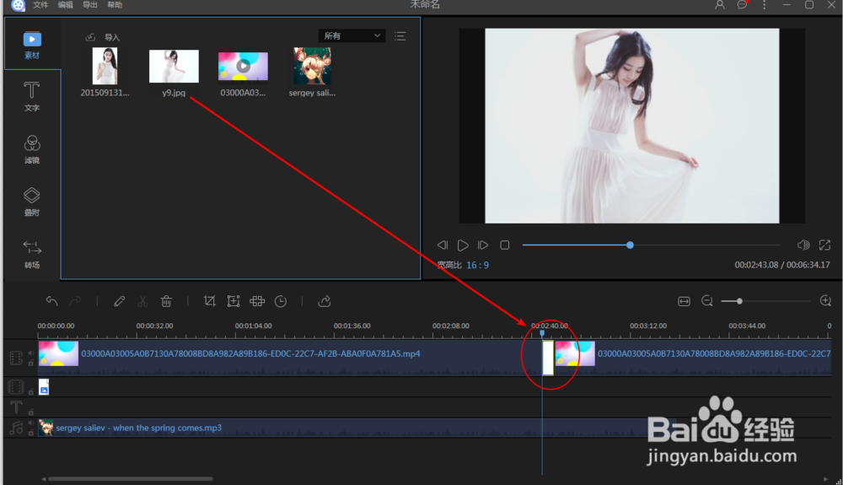Select the inserted white image clip
This screenshot has height=485, width=843.
tap(548, 358)
